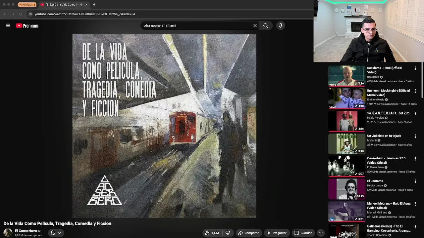
Task: Open Eminem Mockingbird video thumbnail
Action: pyautogui.click(x=346, y=99)
